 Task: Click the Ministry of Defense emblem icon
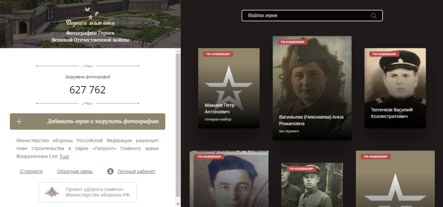tap(52, 192)
